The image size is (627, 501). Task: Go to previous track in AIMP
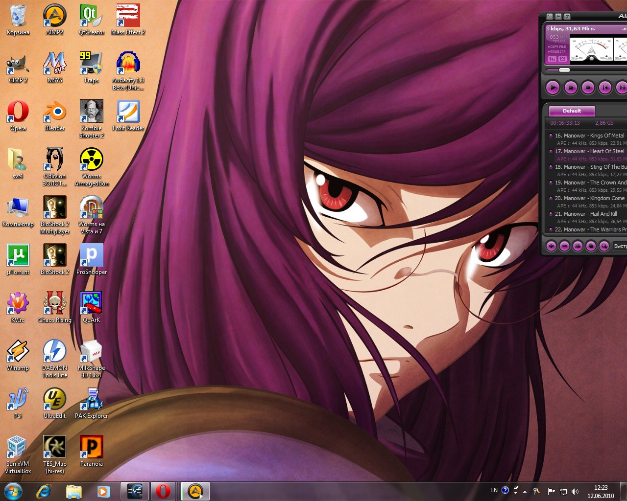pyautogui.click(x=605, y=88)
